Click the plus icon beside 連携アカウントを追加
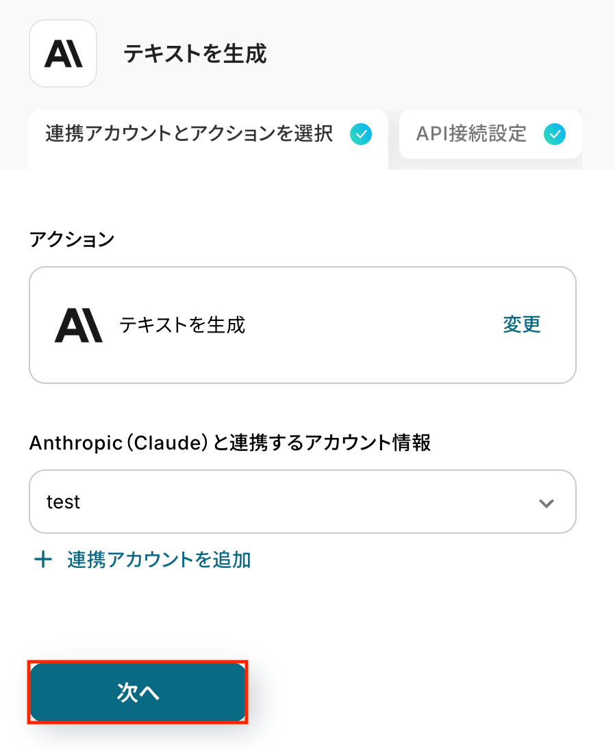615x750 pixels. tap(43, 560)
